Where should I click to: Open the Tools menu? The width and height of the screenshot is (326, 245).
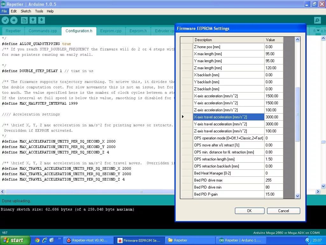pos(39,11)
